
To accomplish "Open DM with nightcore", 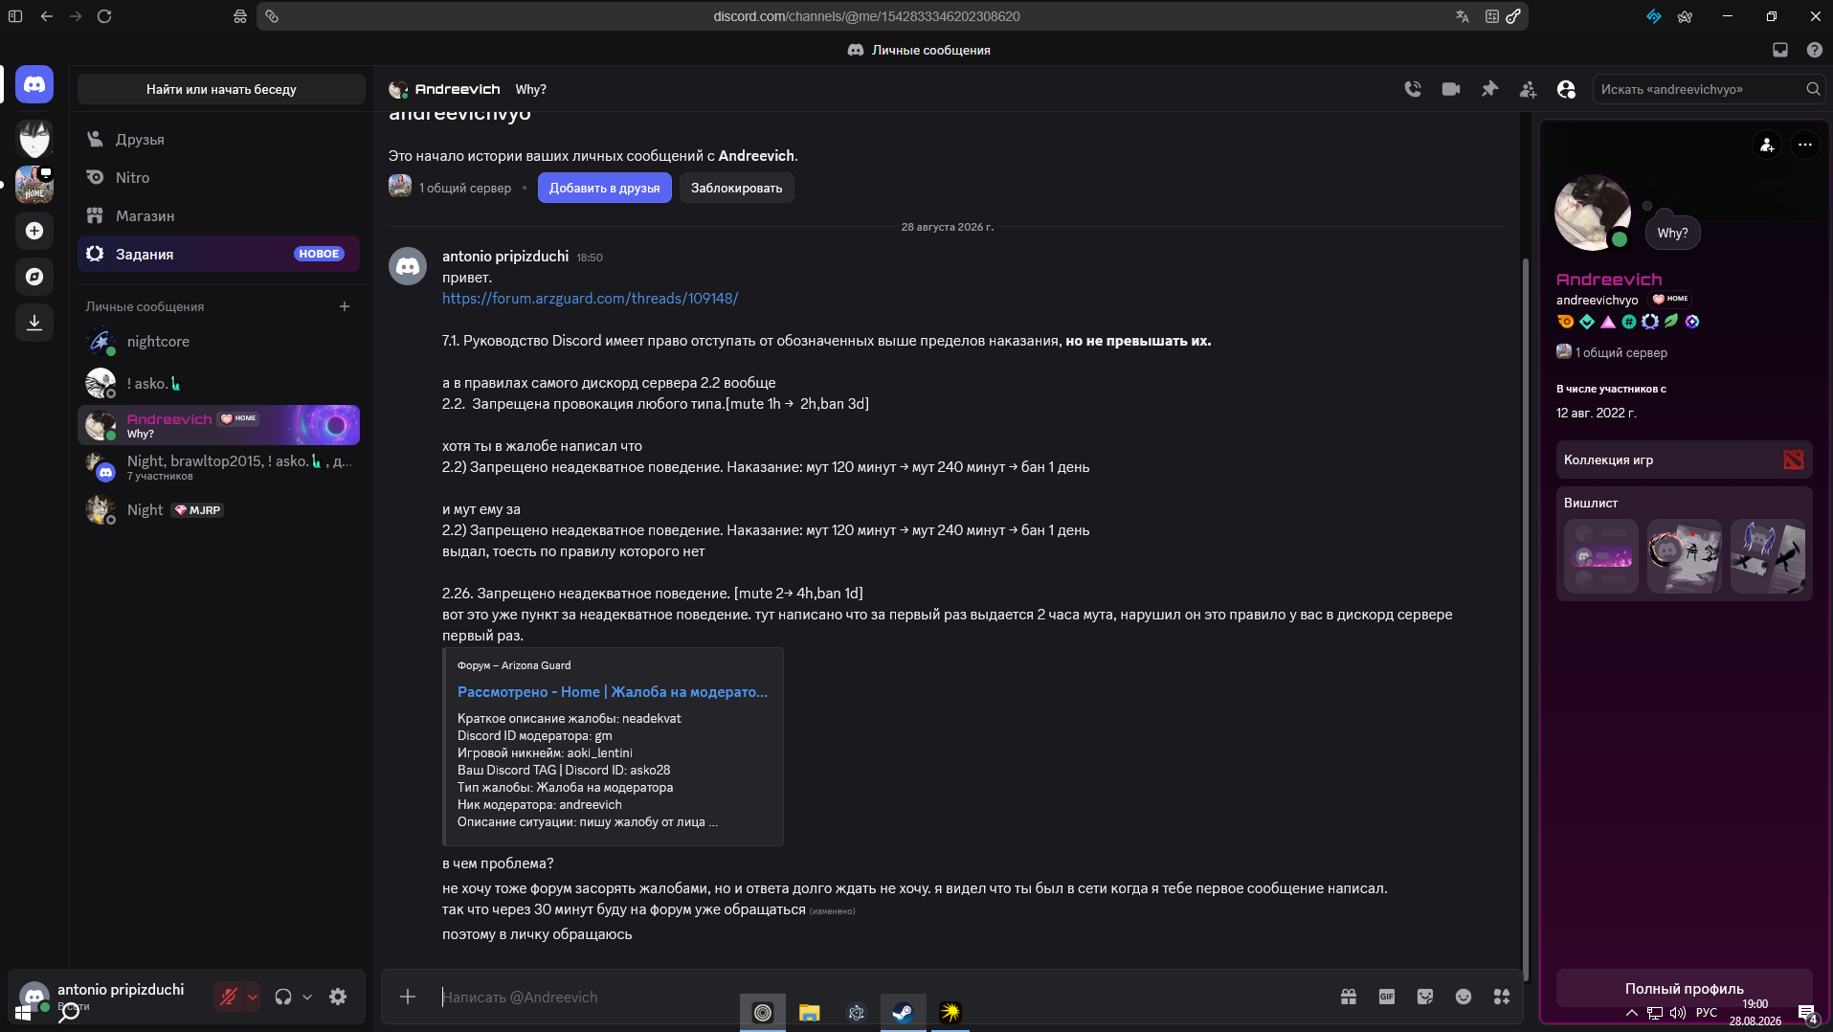I will (219, 342).
